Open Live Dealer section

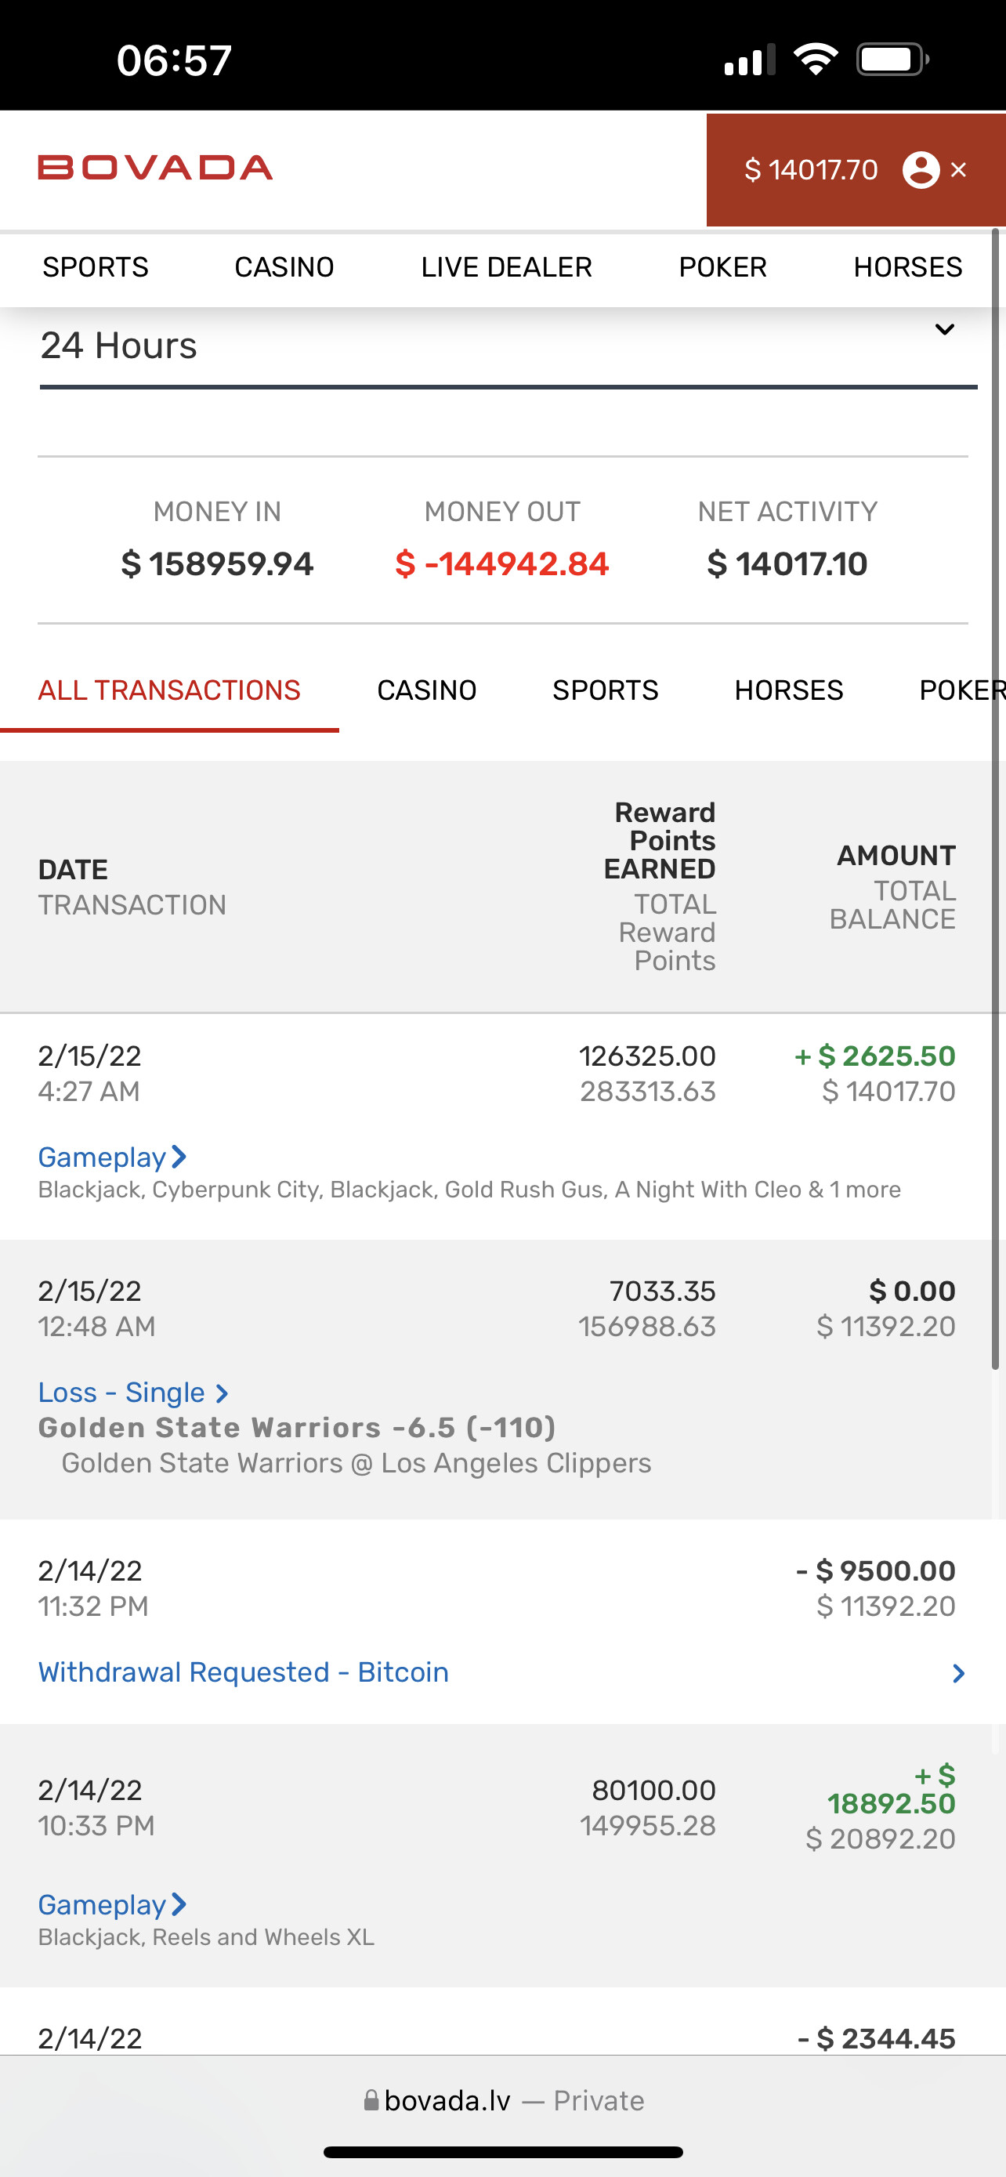pos(506,267)
